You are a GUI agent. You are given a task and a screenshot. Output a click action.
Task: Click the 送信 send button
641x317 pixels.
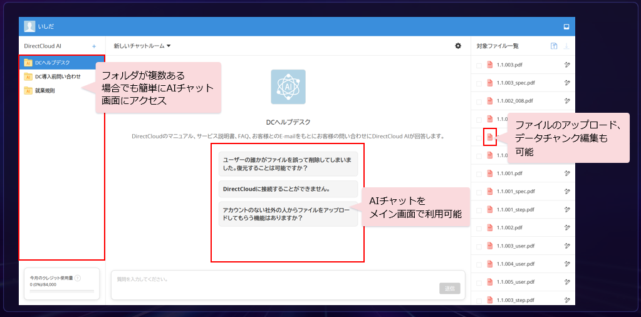click(449, 288)
